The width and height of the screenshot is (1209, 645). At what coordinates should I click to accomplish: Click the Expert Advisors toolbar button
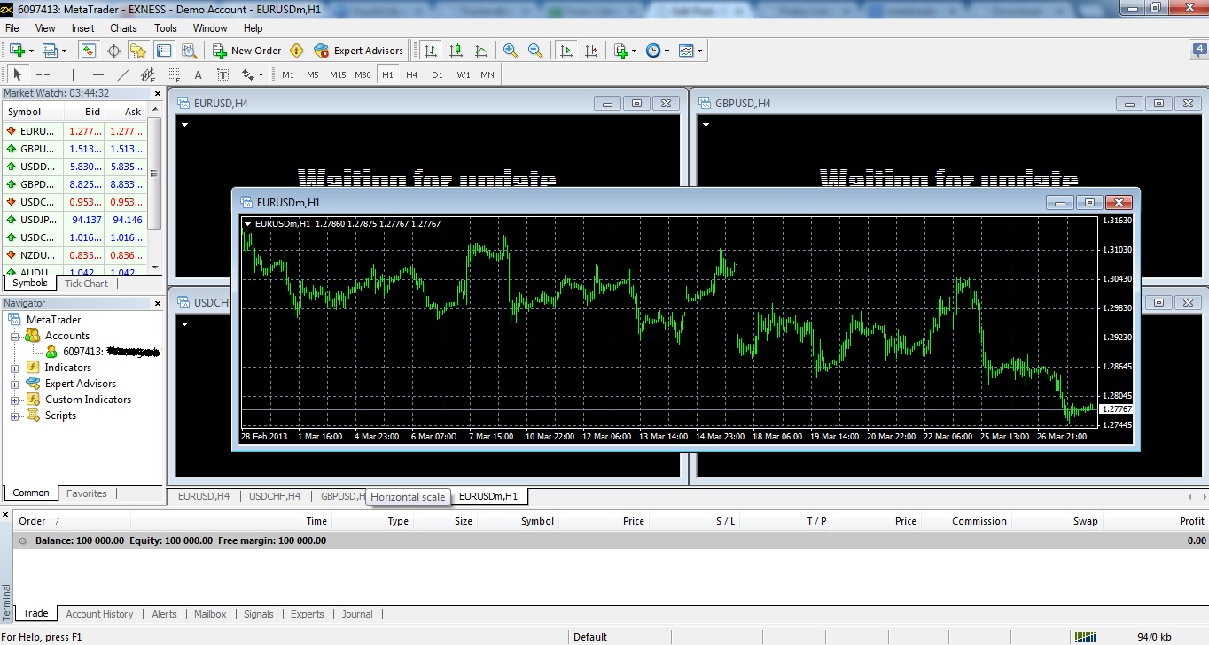(x=358, y=51)
